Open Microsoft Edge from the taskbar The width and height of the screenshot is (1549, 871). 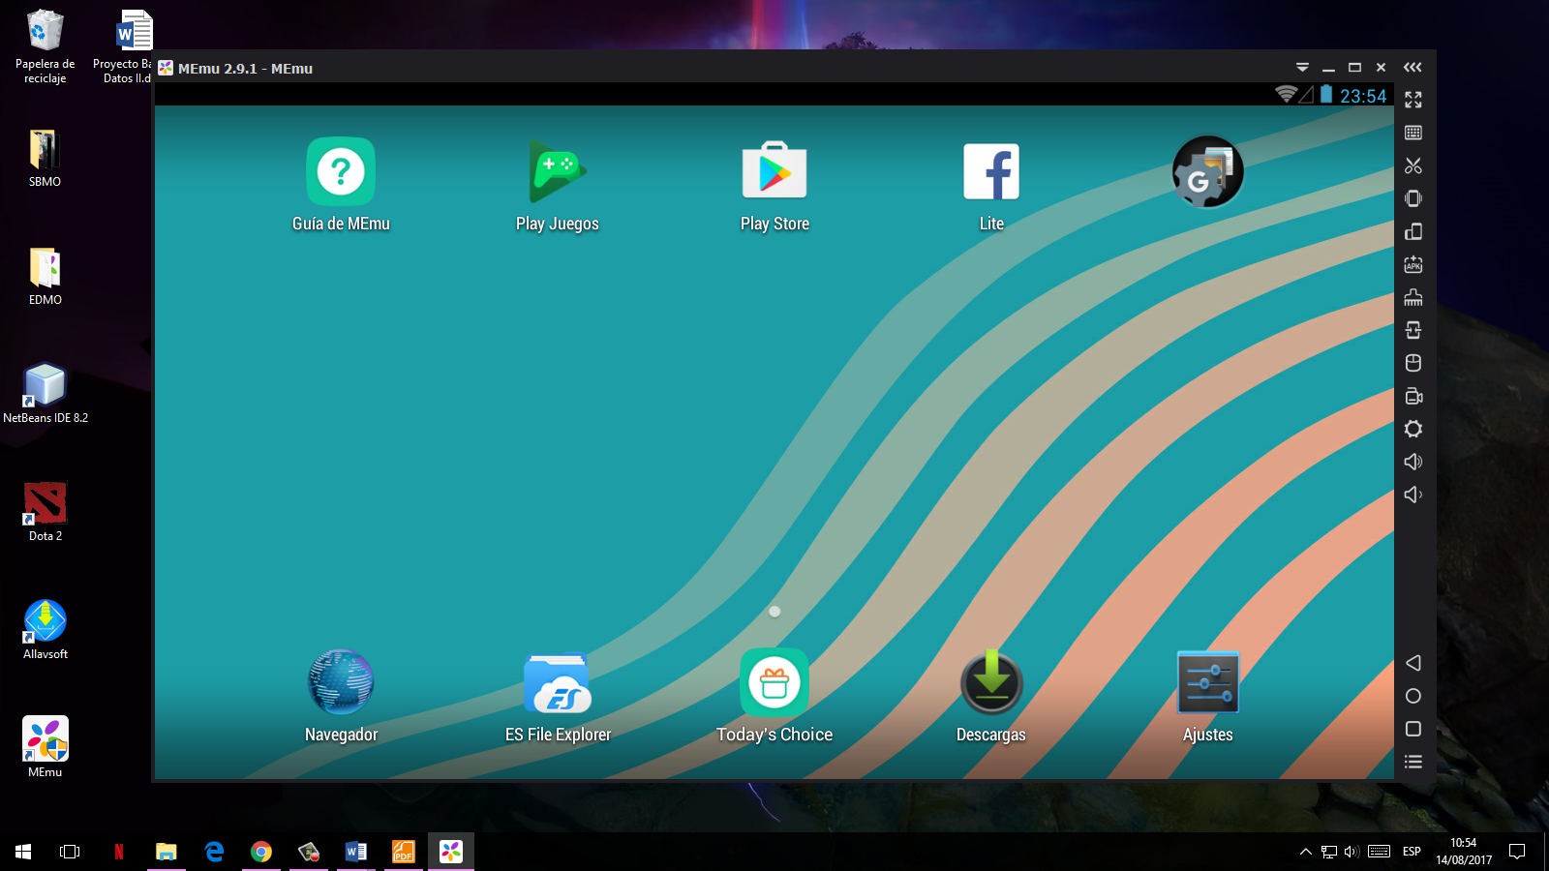click(214, 852)
